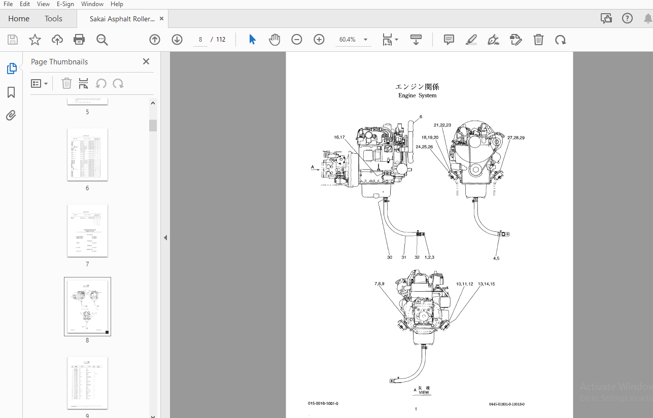
Task: Switch to the Tools tab
Action: [x=53, y=19]
